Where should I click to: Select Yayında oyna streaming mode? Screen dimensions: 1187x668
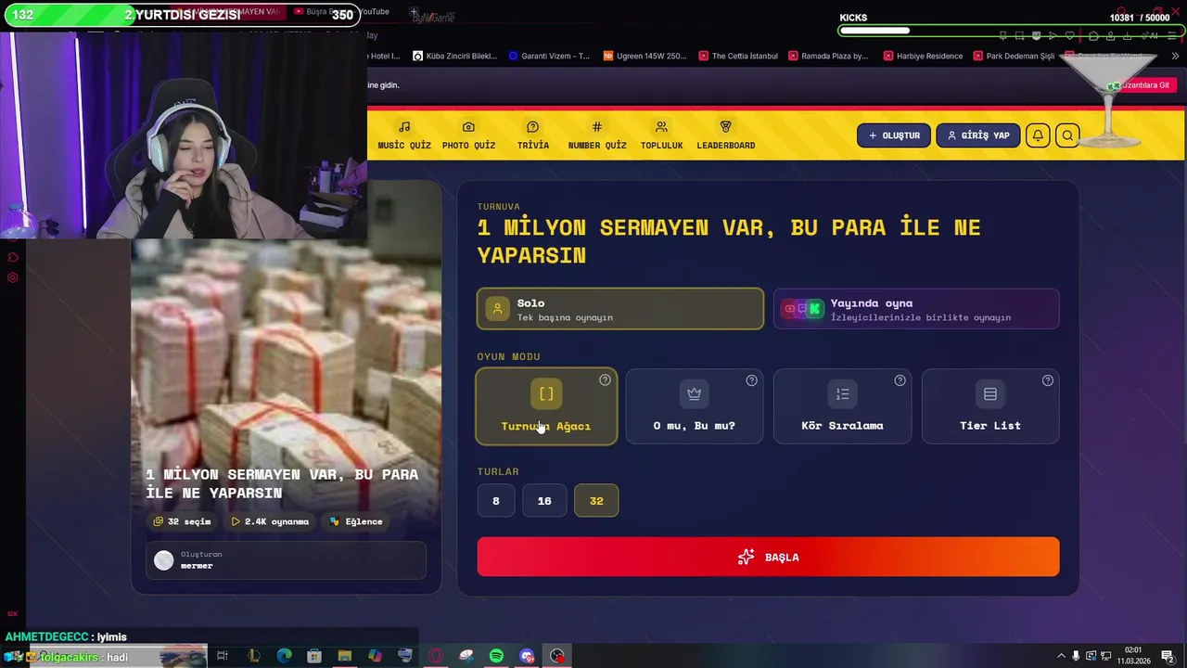[916, 309]
